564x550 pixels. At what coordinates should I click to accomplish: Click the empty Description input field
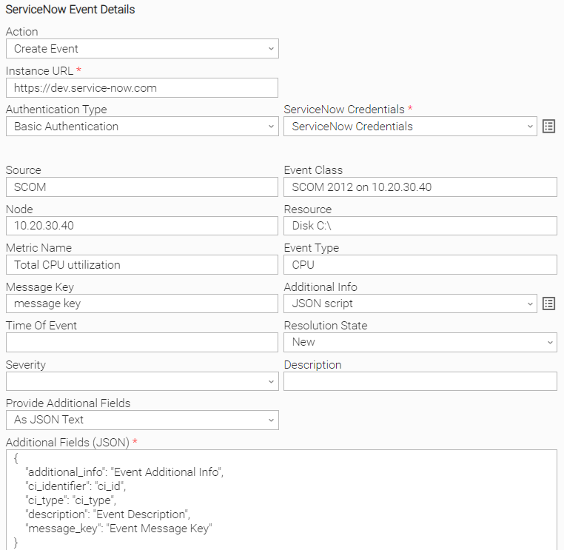pos(420,381)
